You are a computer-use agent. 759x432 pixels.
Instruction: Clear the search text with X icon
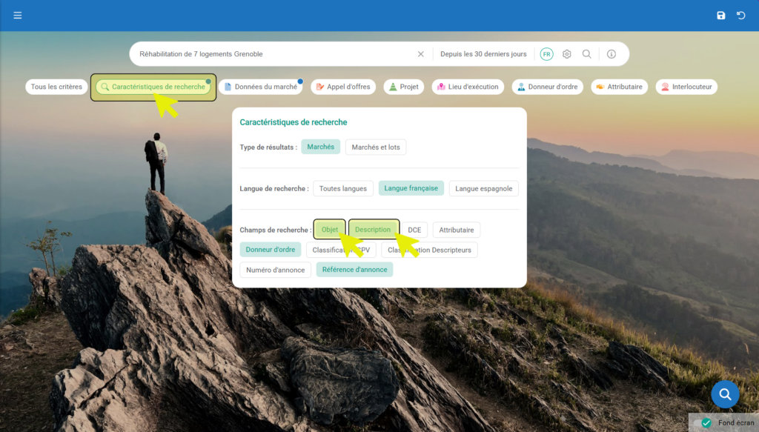tap(420, 54)
